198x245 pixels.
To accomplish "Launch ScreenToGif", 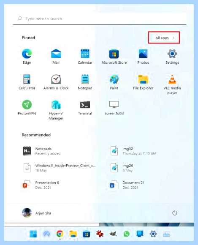I will coord(114,107).
